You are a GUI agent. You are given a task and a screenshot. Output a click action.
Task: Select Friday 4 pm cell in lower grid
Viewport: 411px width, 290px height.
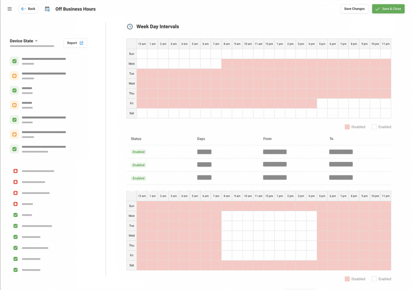311,256
